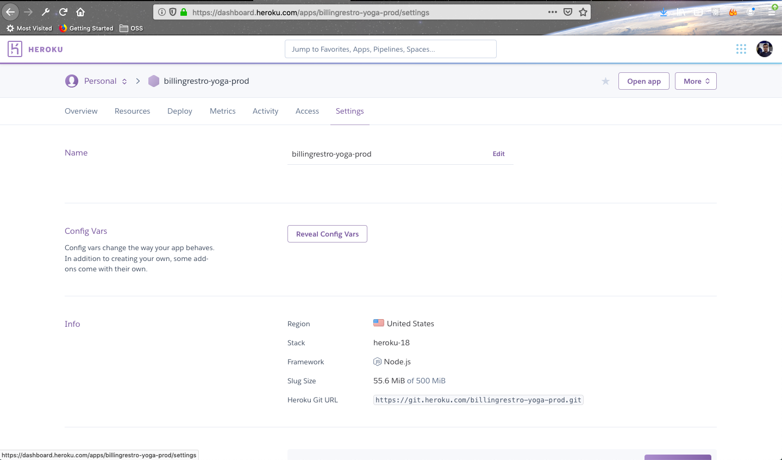
Task: Click the Name section heading
Action: pos(76,153)
